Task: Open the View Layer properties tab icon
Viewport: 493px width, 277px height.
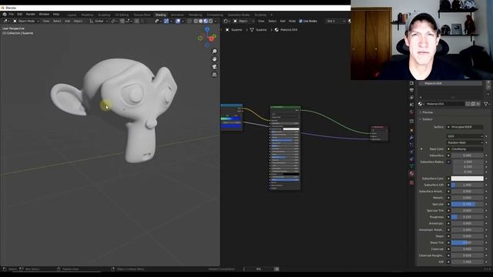Action: [x=411, y=98]
